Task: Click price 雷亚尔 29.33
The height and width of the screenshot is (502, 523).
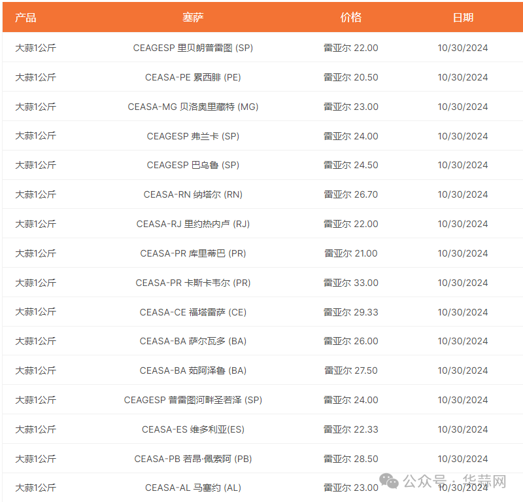Action: (x=351, y=312)
